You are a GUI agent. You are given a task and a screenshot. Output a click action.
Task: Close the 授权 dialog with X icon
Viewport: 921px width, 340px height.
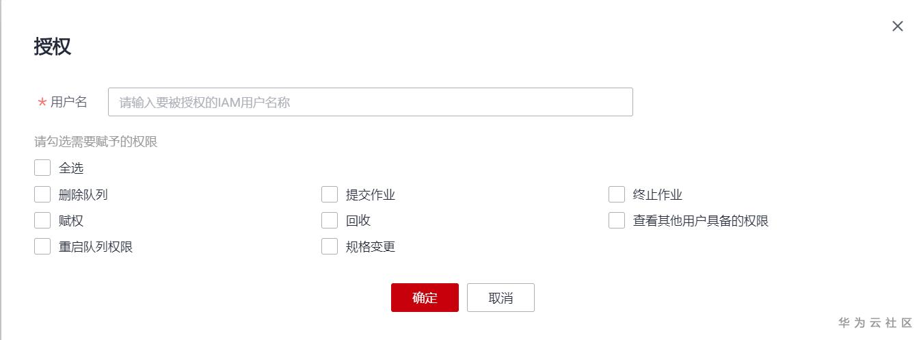coord(898,26)
